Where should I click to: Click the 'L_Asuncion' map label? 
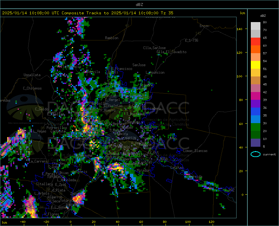(155, 72)
